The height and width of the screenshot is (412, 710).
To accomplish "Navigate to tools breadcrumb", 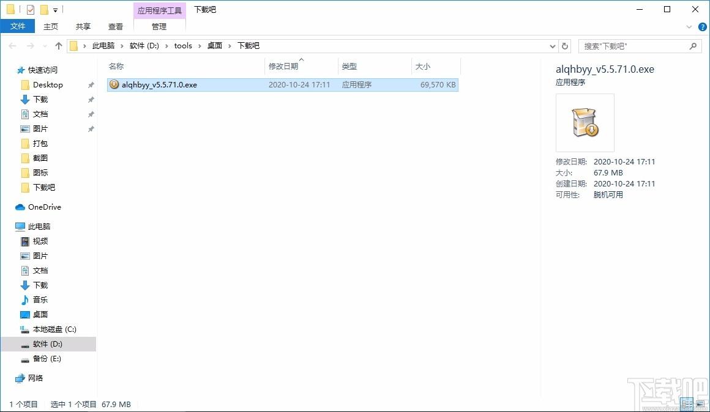I will (x=183, y=46).
